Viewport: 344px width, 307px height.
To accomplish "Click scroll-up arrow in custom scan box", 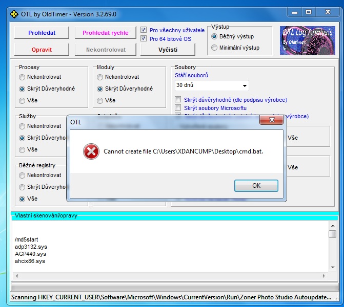I will [332, 225].
